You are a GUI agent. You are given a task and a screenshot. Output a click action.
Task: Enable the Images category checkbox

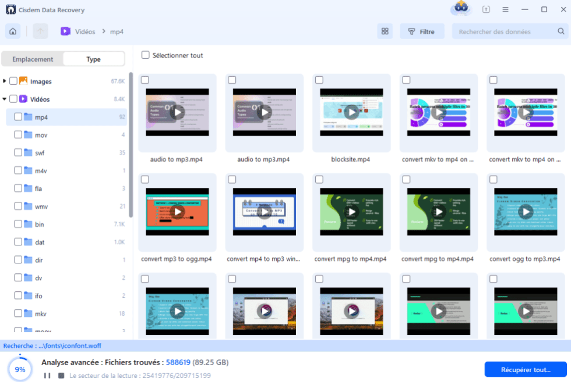pos(13,81)
